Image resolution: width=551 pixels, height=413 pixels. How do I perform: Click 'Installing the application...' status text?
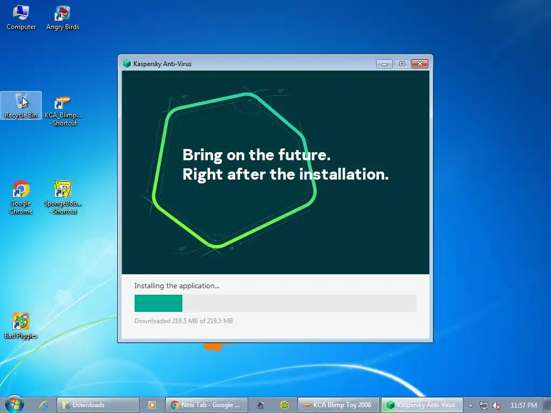click(176, 286)
